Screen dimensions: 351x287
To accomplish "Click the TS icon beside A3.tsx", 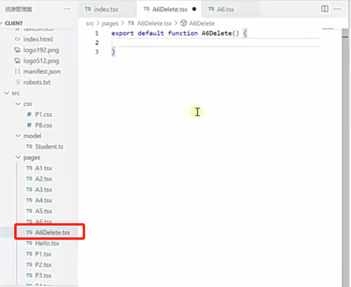I will (x=29, y=190).
